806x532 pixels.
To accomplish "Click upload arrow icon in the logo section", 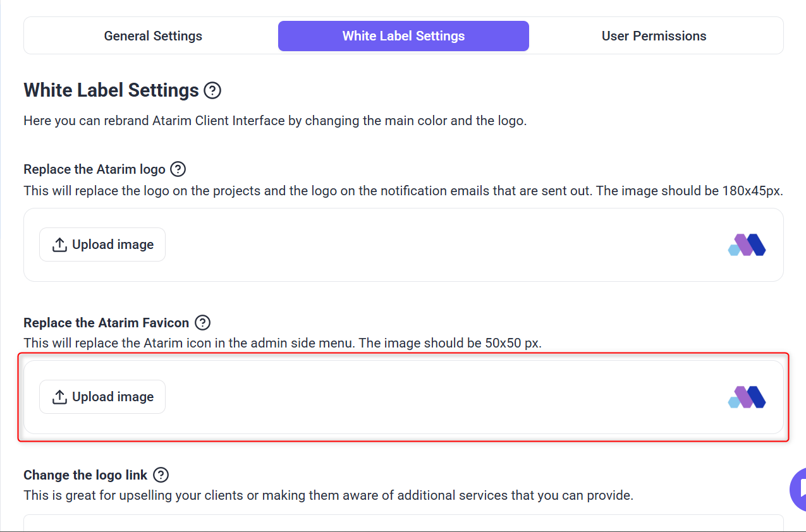I will pyautogui.click(x=59, y=245).
